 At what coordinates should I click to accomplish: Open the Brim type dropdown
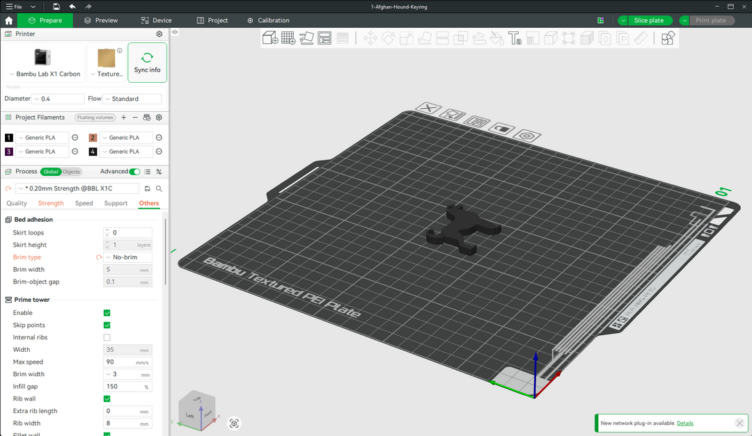[127, 257]
